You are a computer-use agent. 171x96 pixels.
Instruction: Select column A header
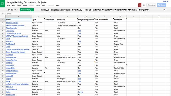pyautogui.click(x=18, y=17)
